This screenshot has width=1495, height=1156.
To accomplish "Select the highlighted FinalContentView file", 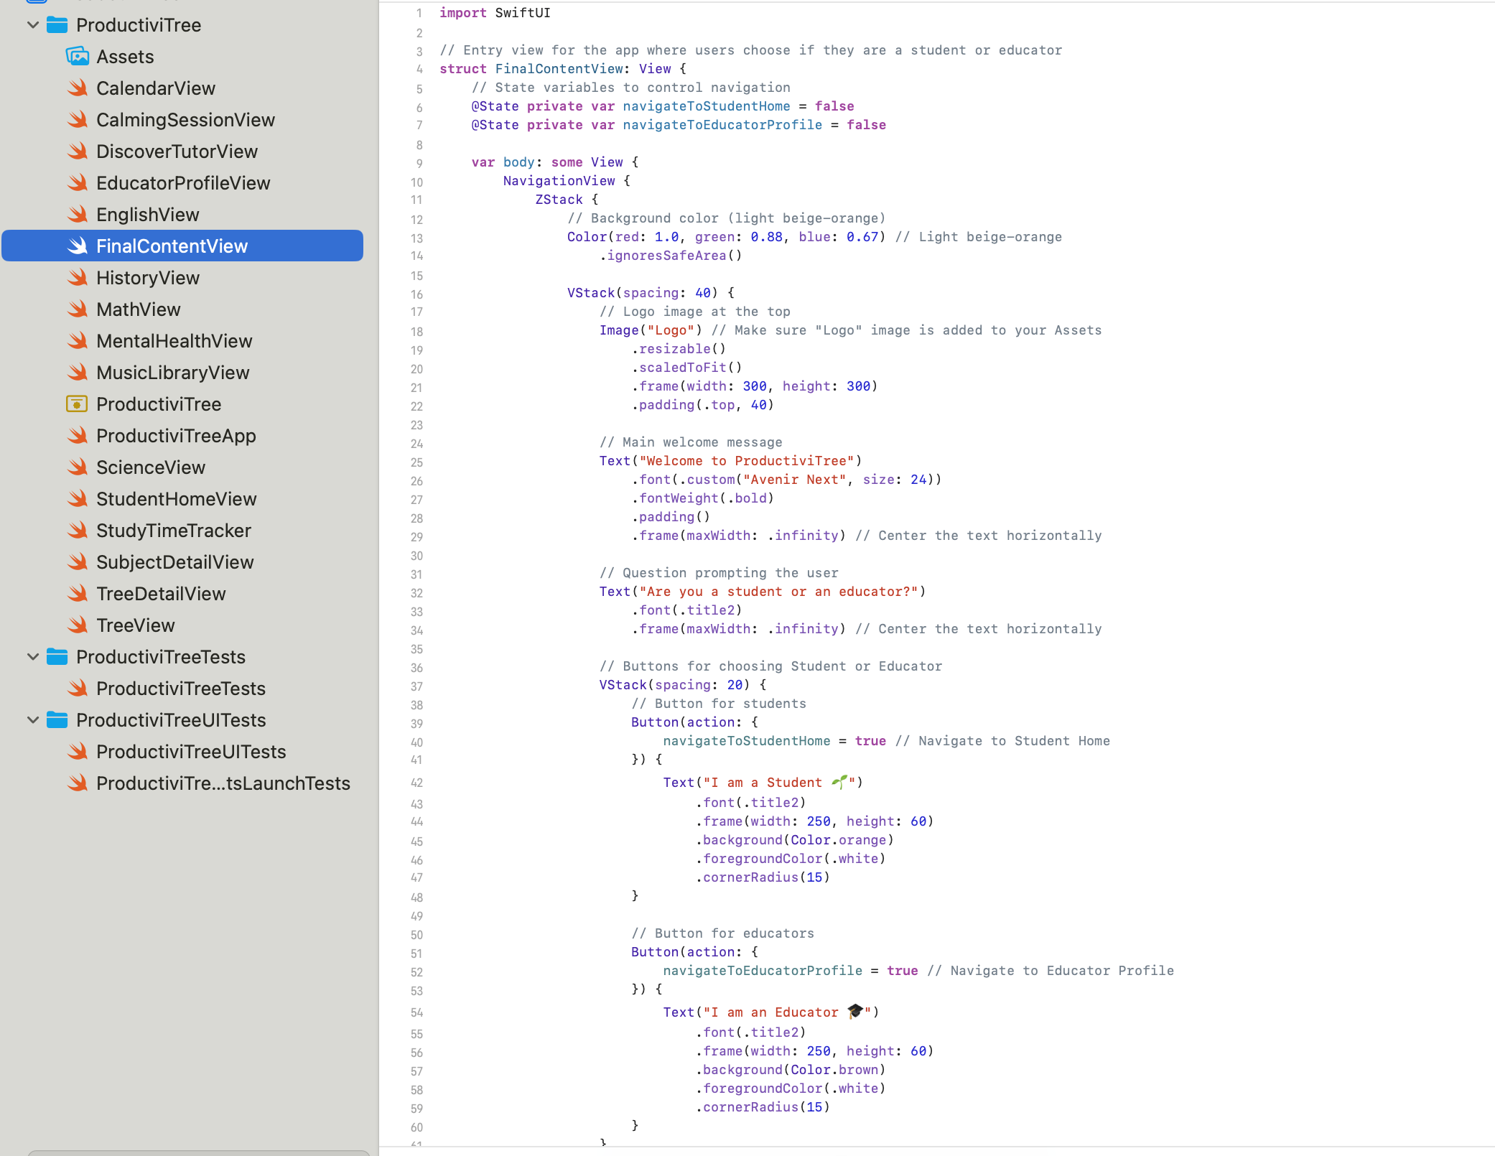I will coord(172,246).
